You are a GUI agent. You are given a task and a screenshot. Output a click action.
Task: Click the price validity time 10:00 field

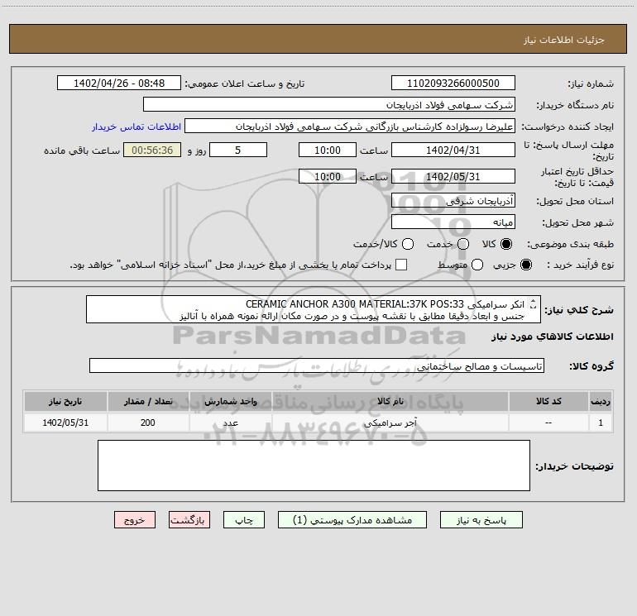click(328, 176)
